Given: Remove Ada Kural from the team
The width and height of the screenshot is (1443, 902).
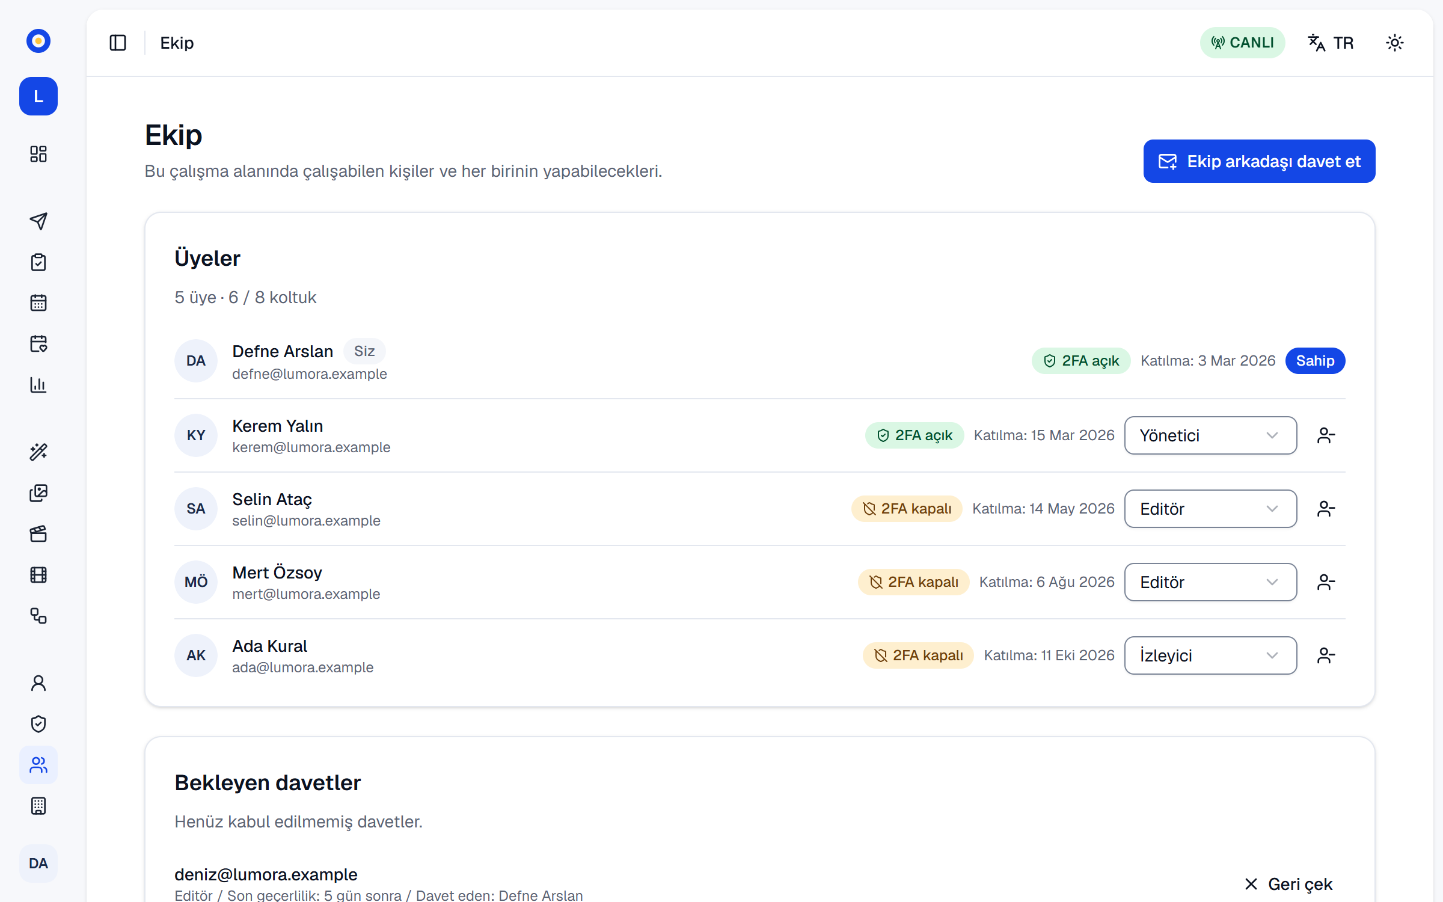Looking at the screenshot, I should coord(1326,655).
